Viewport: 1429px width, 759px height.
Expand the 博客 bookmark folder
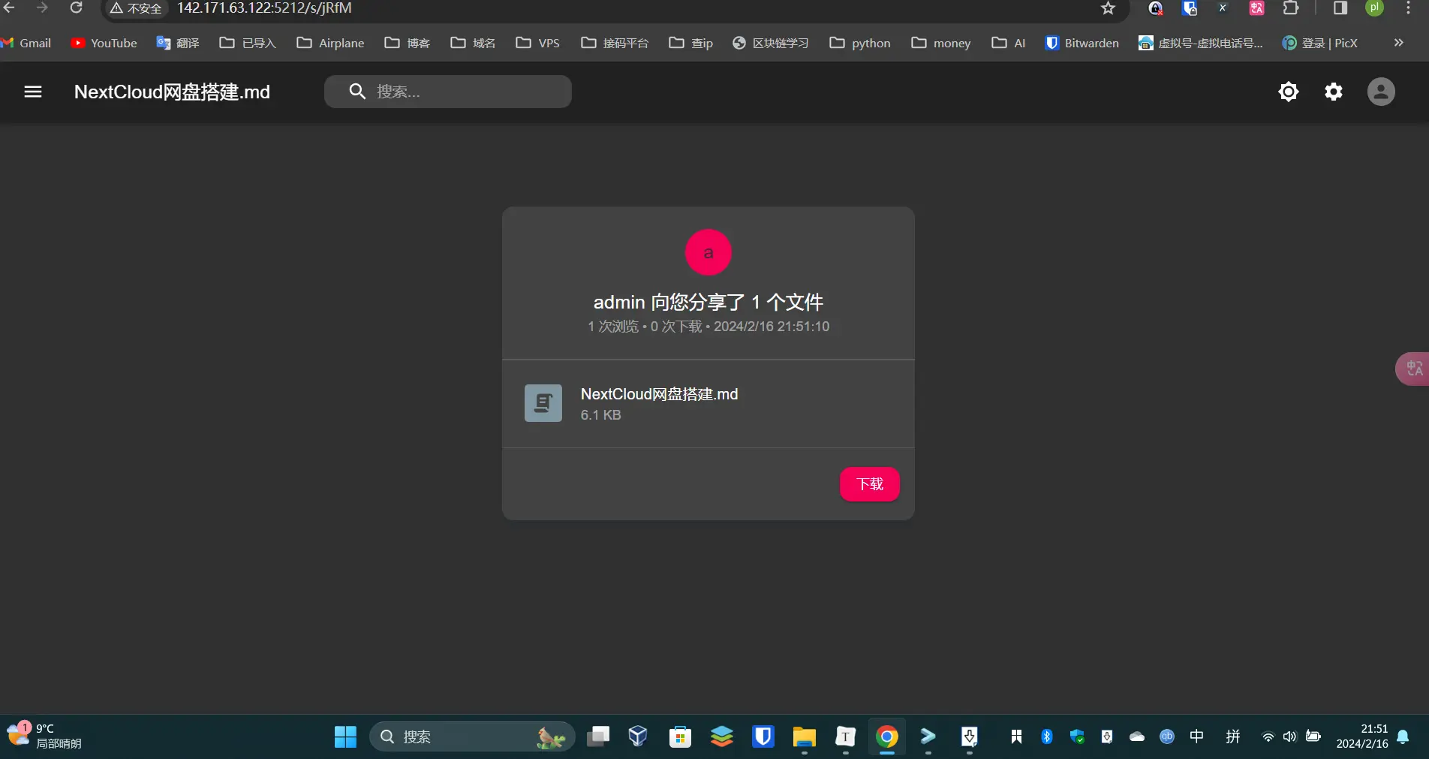[408, 43]
